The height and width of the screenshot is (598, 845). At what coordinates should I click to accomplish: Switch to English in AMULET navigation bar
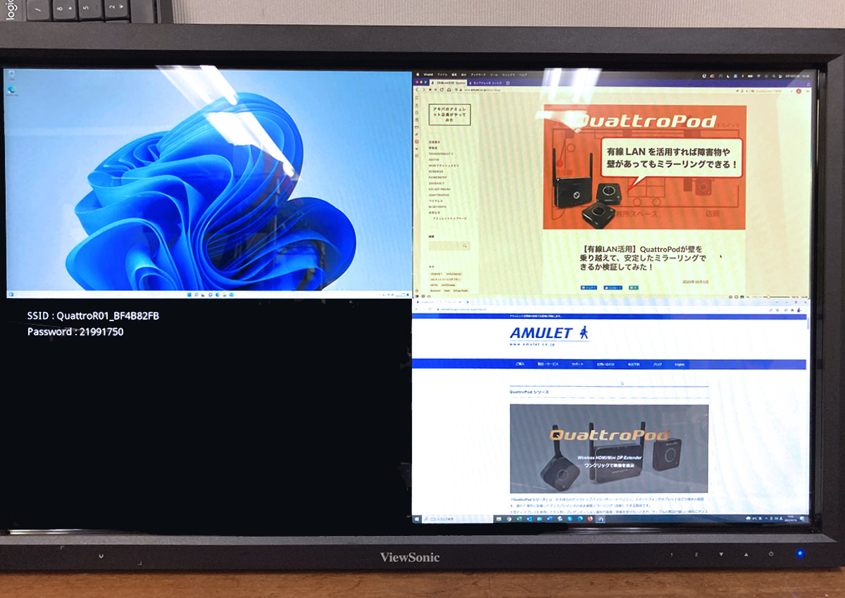coord(680,364)
